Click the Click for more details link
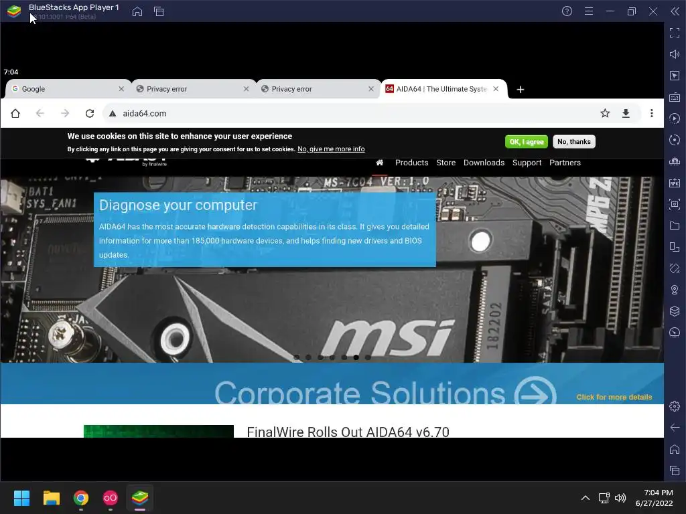This screenshot has height=514, width=686. pyautogui.click(x=614, y=398)
